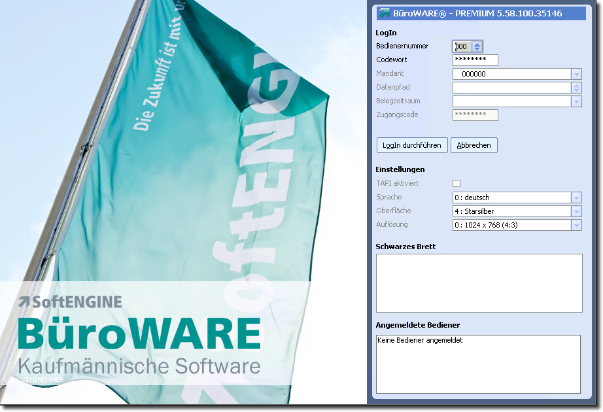Click inside the Schwarzes Brett box
603x412 pixels.
[479, 283]
